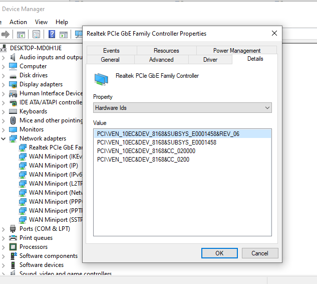
Task: Click the Cancel button
Action: coord(260,253)
